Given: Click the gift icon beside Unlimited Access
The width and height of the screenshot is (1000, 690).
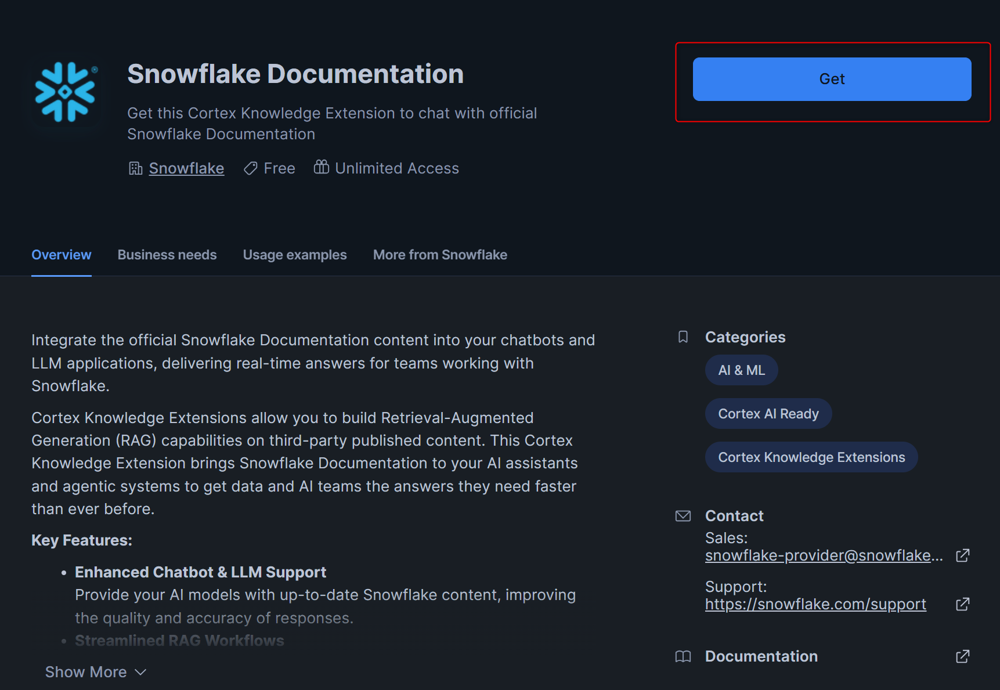Looking at the screenshot, I should point(321,167).
